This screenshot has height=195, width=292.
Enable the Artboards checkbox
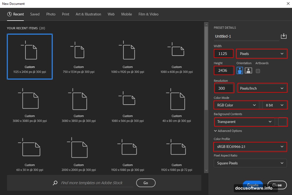tap(258, 71)
